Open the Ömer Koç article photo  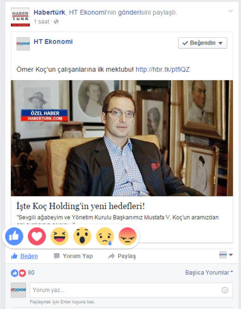[x=122, y=138]
